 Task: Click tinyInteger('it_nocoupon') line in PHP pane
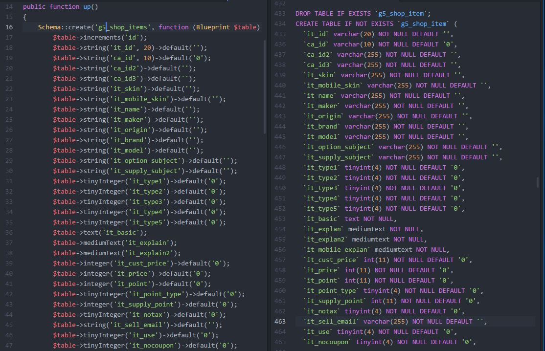click(x=145, y=346)
